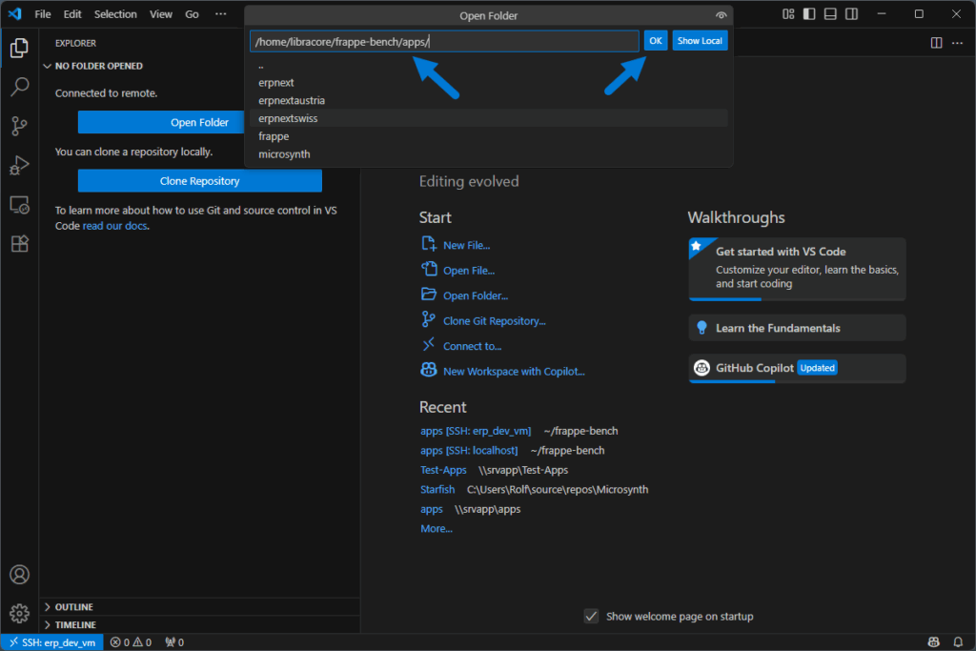Toggle primary side bar visibility

coord(809,13)
